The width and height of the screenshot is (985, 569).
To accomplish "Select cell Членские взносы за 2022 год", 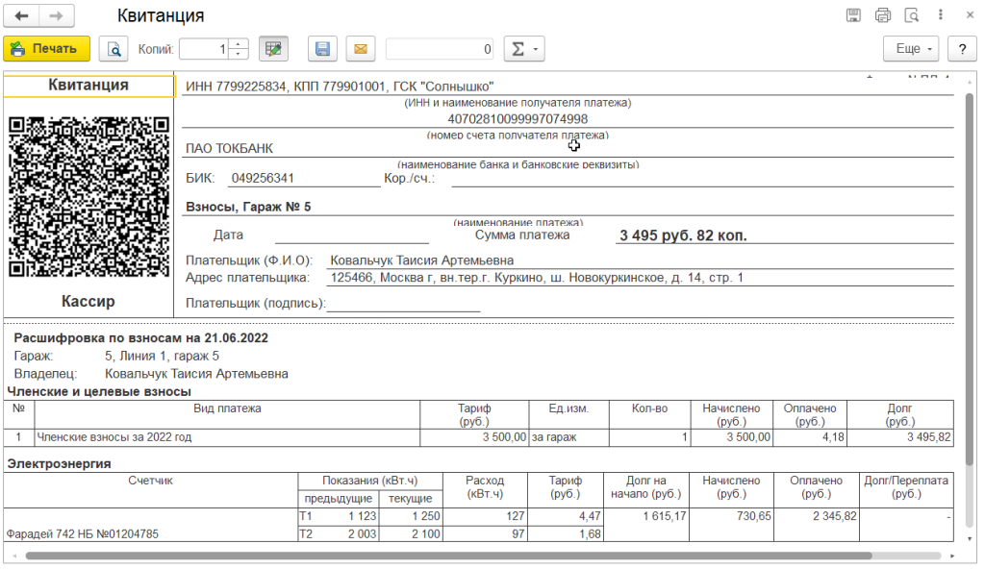I will point(227,437).
